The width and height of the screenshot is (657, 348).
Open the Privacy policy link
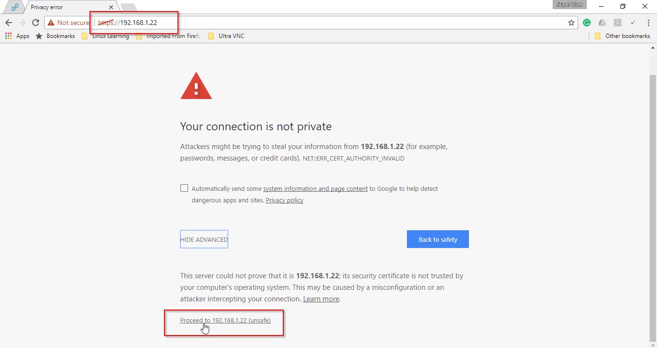click(x=284, y=200)
